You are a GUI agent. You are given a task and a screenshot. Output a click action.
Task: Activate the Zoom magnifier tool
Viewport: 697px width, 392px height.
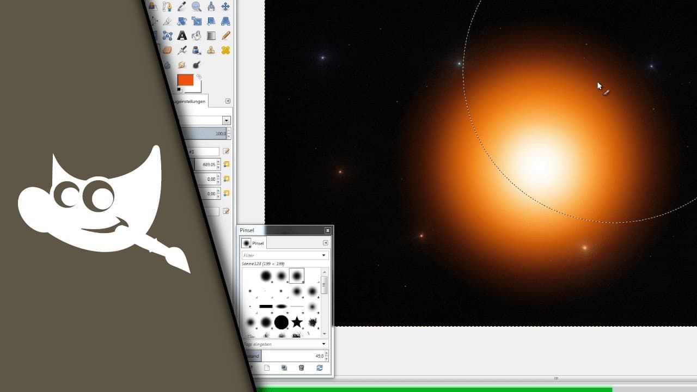point(197,6)
